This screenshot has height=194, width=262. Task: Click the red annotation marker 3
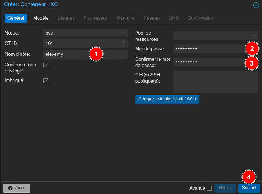tap(251, 63)
